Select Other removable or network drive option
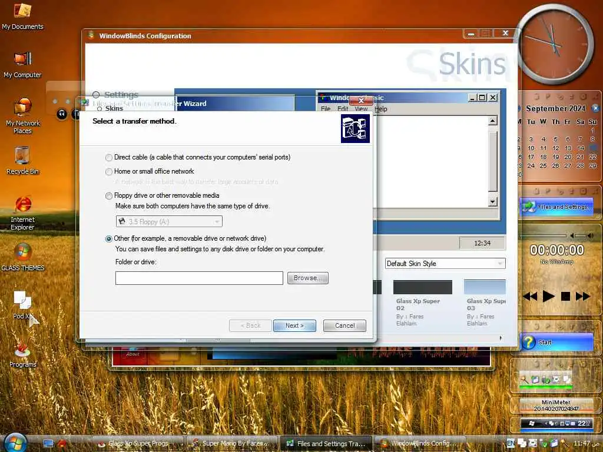This screenshot has width=603, height=452. 109,239
